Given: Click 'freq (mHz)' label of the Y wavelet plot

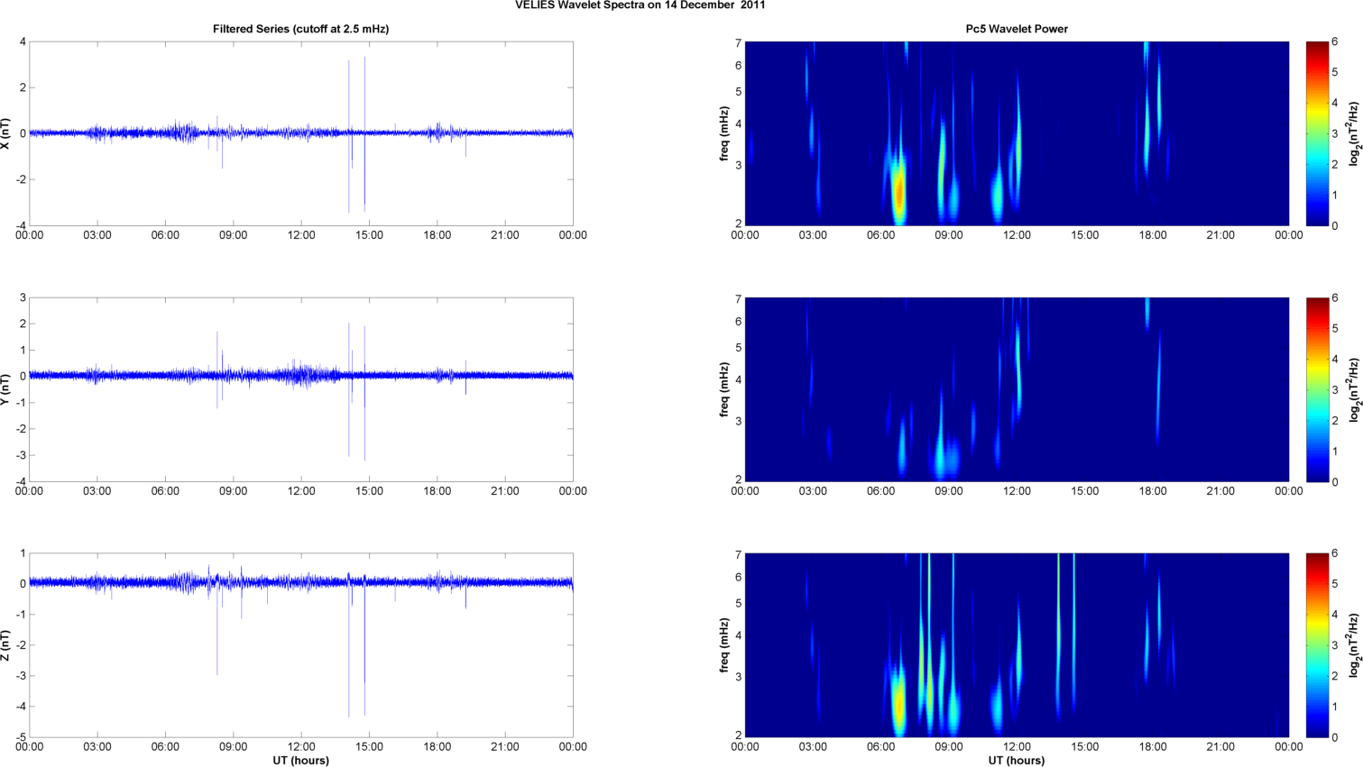Looking at the screenshot, I should point(724,389).
